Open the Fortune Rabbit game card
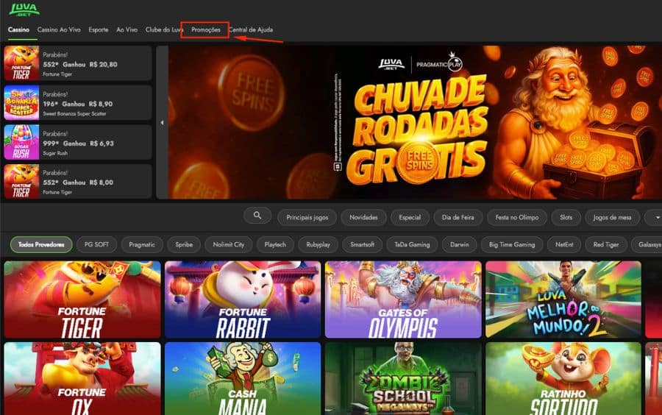This screenshot has height=415, width=662. point(243,299)
